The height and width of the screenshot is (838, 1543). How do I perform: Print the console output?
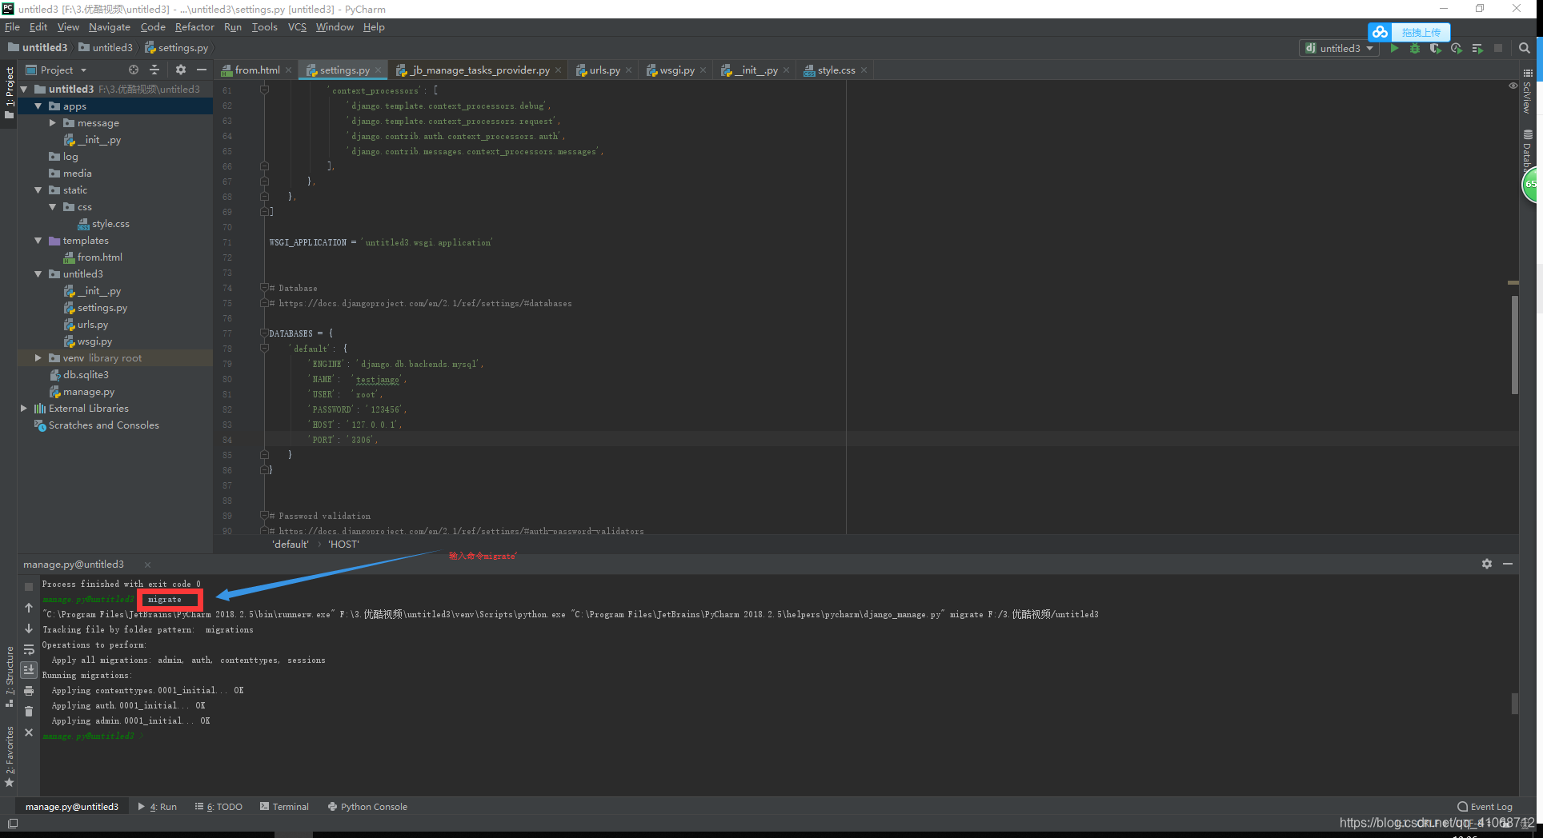click(29, 691)
